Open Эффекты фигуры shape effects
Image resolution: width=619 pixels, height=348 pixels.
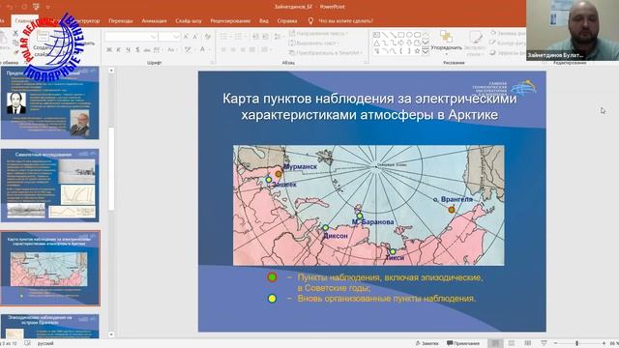pyautogui.click(x=509, y=52)
